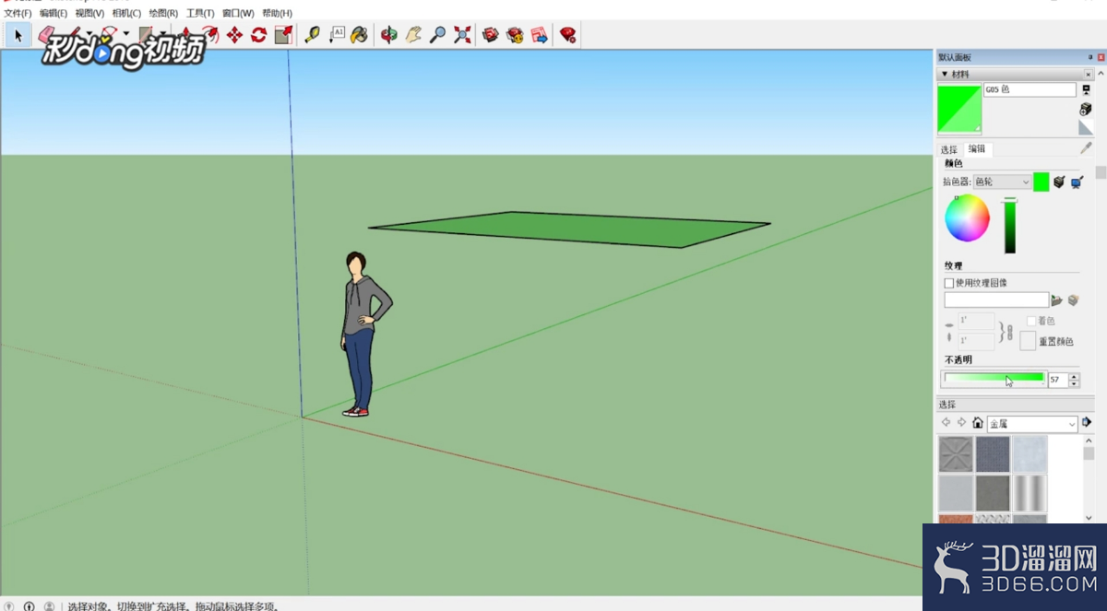Match color on screen icon
The height and width of the screenshot is (611, 1107).
pos(1077,182)
